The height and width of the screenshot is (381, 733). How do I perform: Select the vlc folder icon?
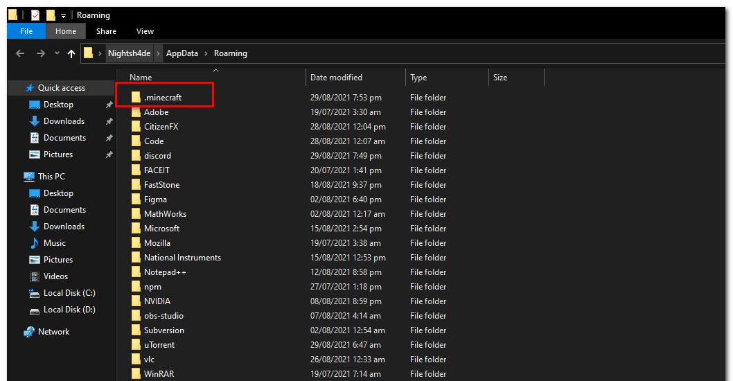coord(136,358)
